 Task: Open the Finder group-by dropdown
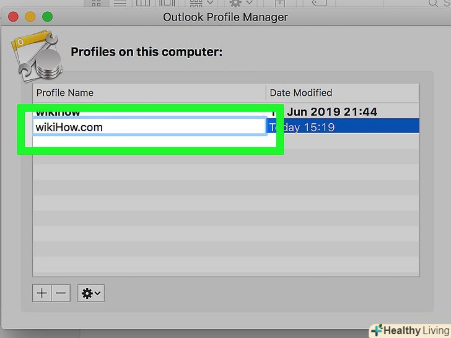click(201, 3)
